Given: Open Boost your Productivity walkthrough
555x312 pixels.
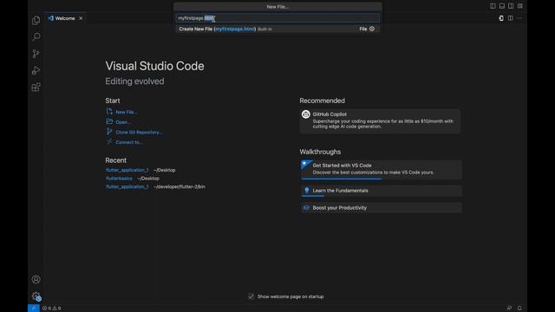Looking at the screenshot, I should coord(381,208).
